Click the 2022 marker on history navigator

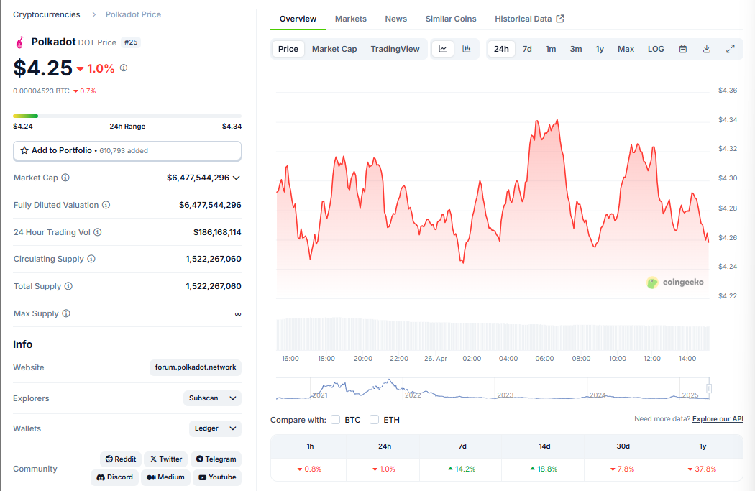[x=413, y=395]
